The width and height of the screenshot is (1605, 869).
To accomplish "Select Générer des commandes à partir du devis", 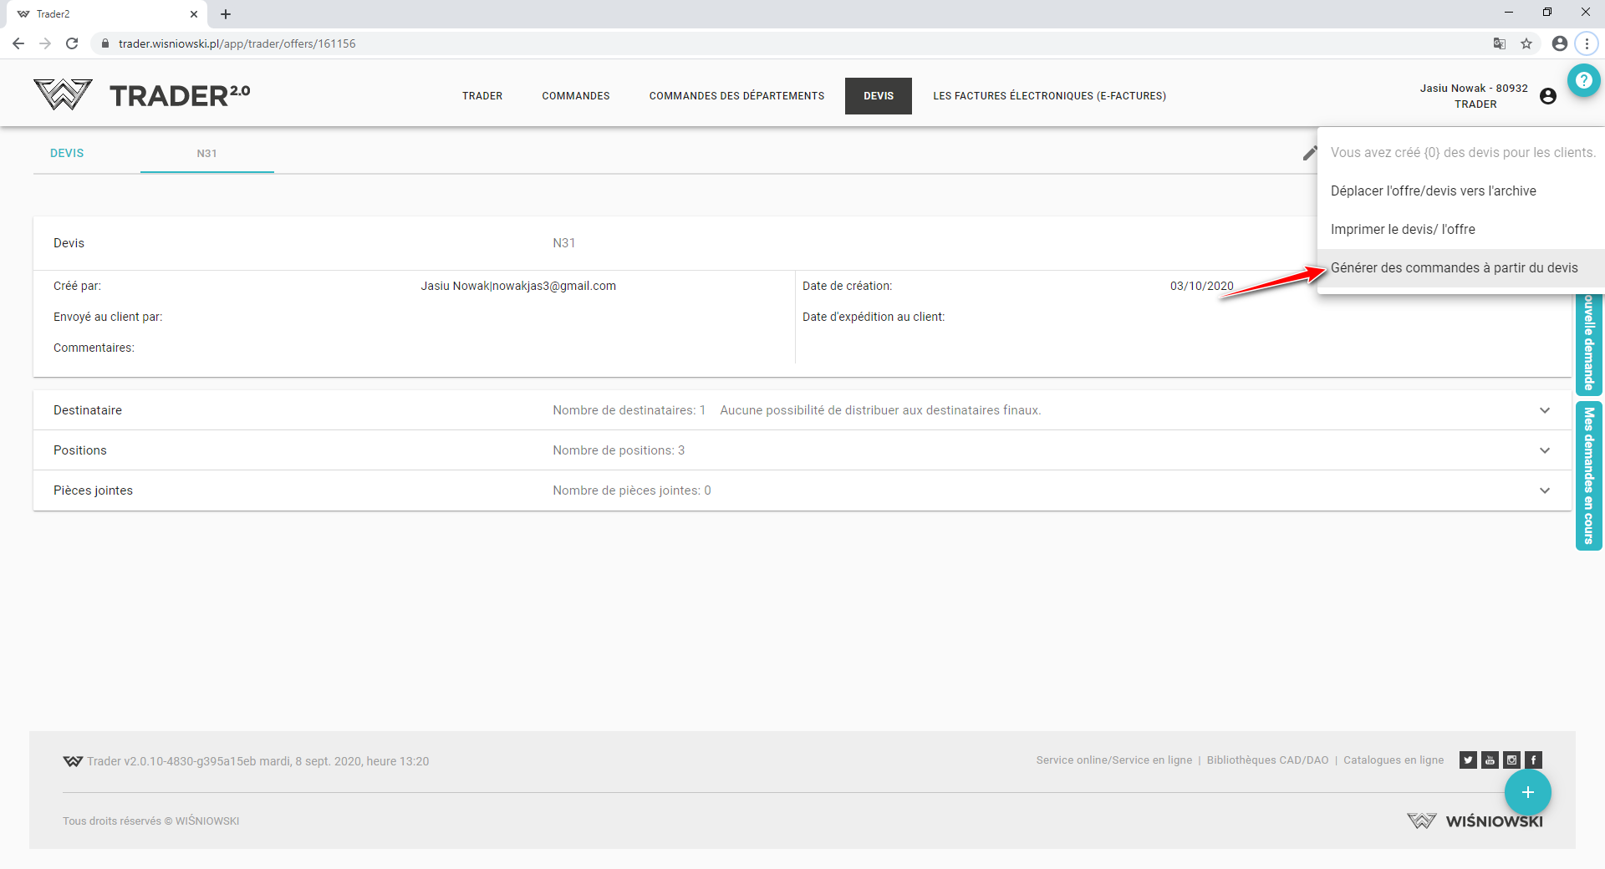I will (1454, 267).
